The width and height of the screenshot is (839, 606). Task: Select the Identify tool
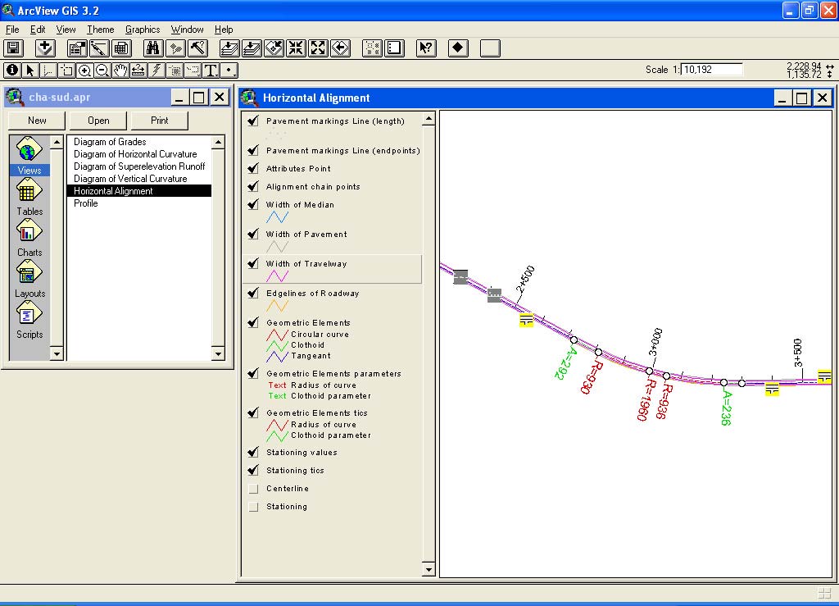point(12,71)
